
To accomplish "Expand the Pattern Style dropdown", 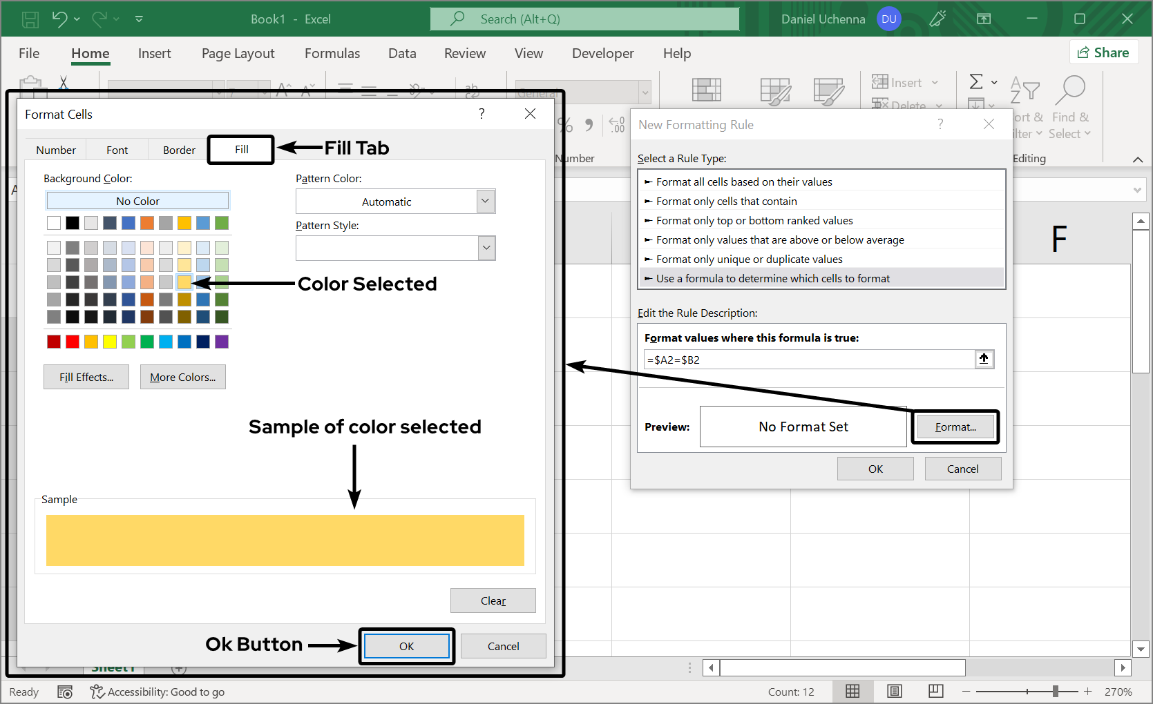I will pos(486,248).
